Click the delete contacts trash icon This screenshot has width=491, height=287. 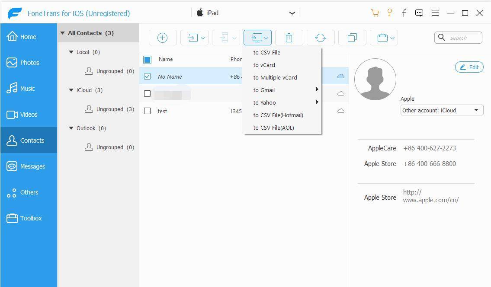pos(289,38)
